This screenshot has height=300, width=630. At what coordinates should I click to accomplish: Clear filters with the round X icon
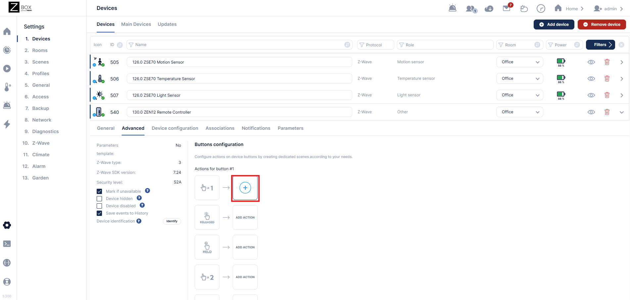(x=621, y=45)
